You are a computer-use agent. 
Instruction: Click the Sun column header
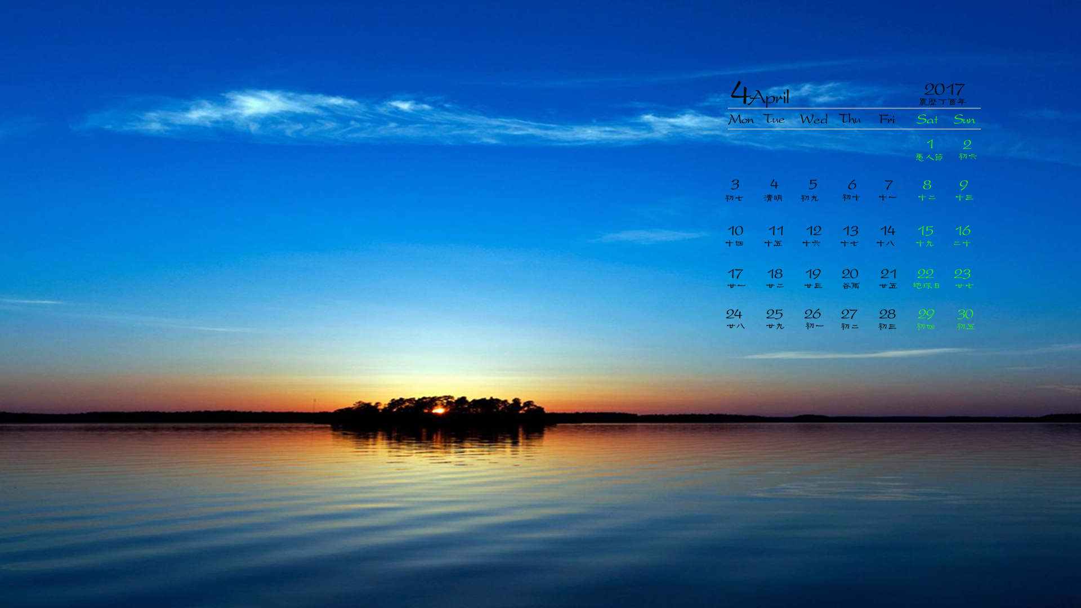click(964, 119)
